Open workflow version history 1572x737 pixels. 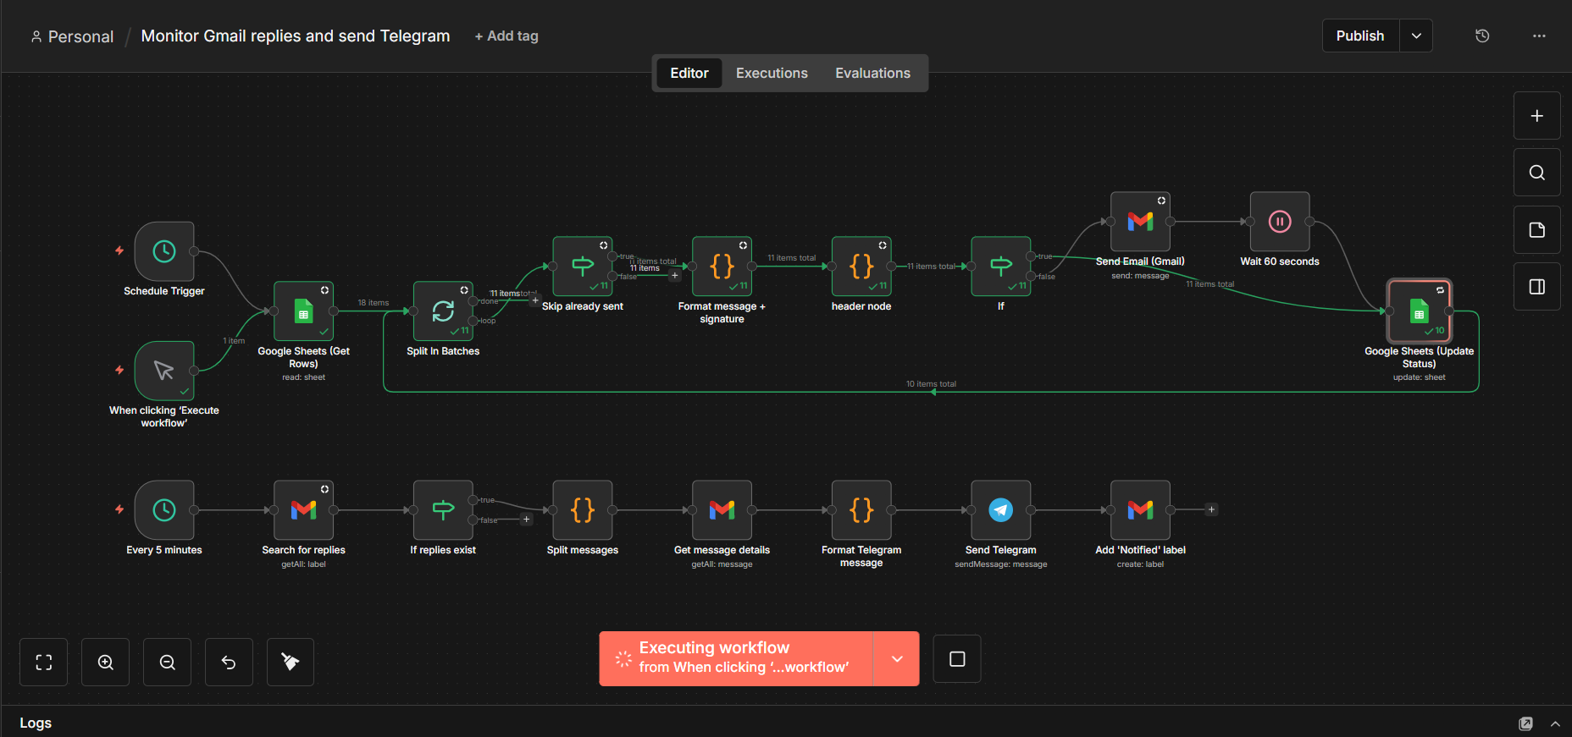[x=1482, y=36]
